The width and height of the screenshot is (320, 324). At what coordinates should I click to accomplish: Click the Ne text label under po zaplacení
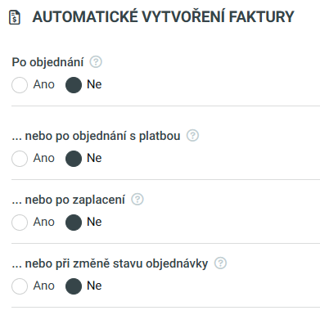94,222
